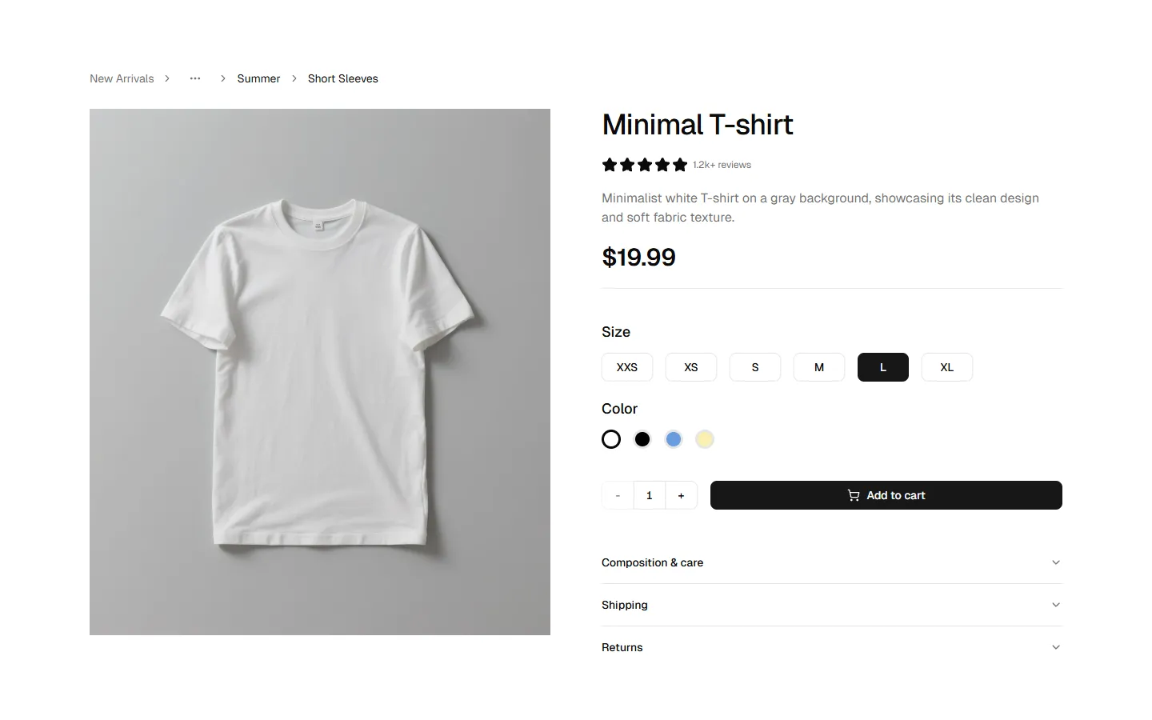Click the Add to cart button
The width and height of the screenshot is (1152, 720).
[886, 495]
